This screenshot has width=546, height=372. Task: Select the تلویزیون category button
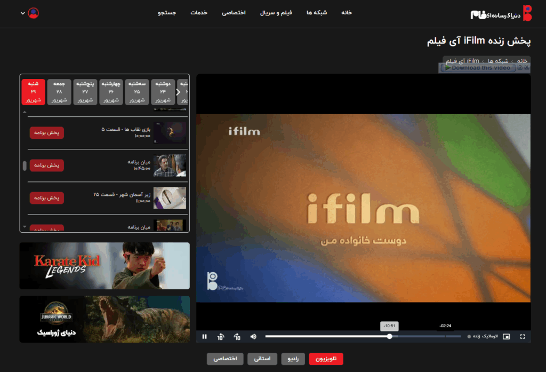[x=326, y=359]
